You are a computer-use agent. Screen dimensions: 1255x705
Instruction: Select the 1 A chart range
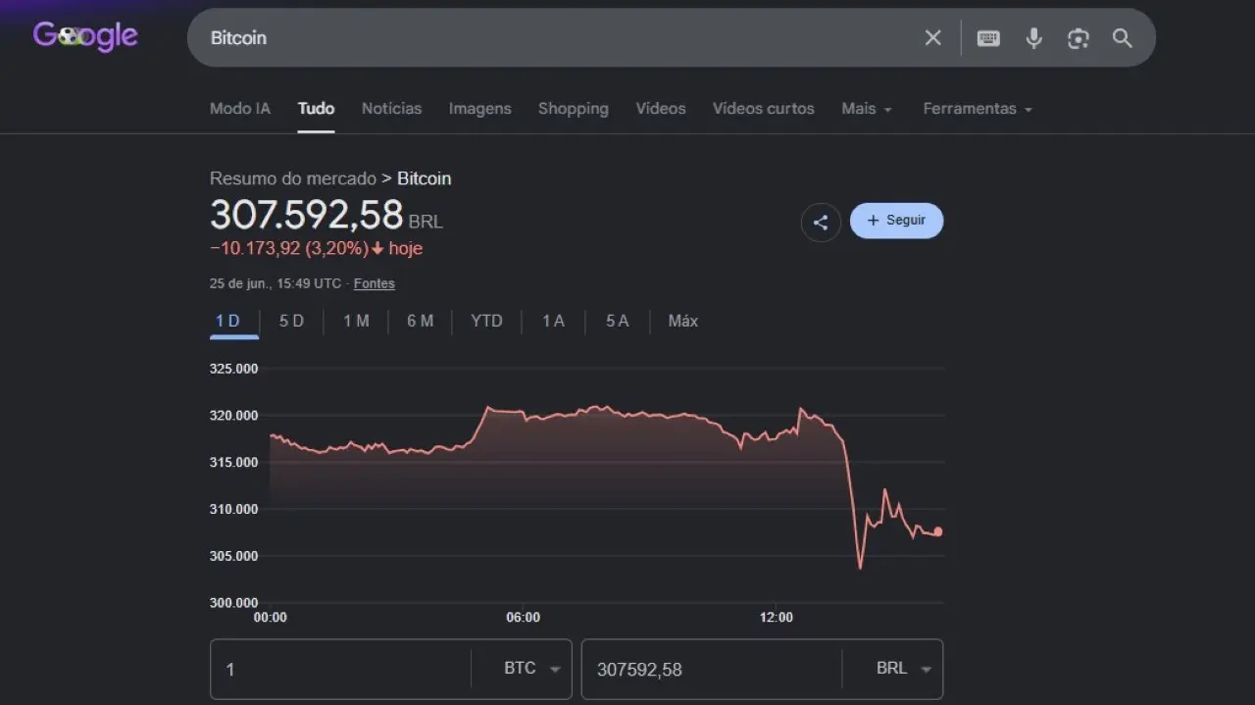pyautogui.click(x=553, y=321)
